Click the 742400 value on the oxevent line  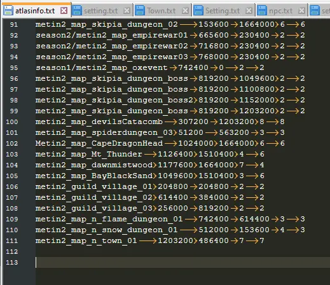(x=193, y=67)
